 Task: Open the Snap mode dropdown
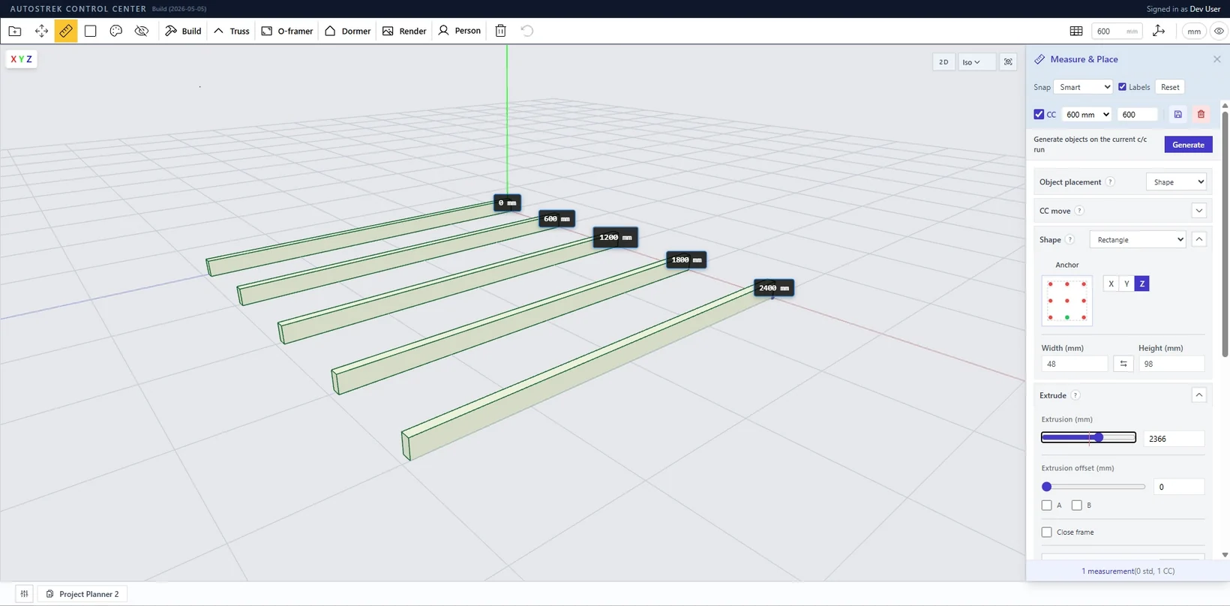pyautogui.click(x=1083, y=87)
